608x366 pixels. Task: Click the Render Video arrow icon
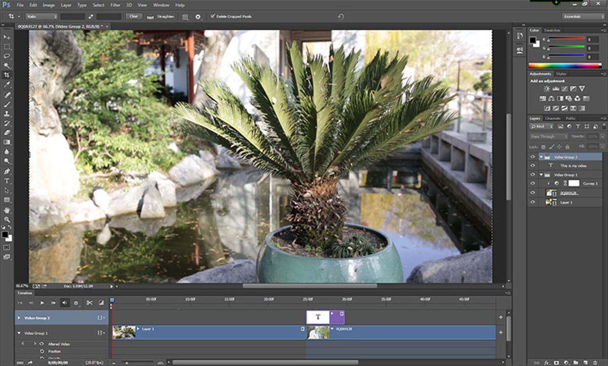click(30, 362)
